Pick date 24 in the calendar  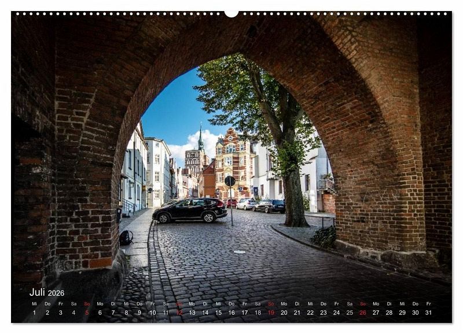(x=337, y=313)
